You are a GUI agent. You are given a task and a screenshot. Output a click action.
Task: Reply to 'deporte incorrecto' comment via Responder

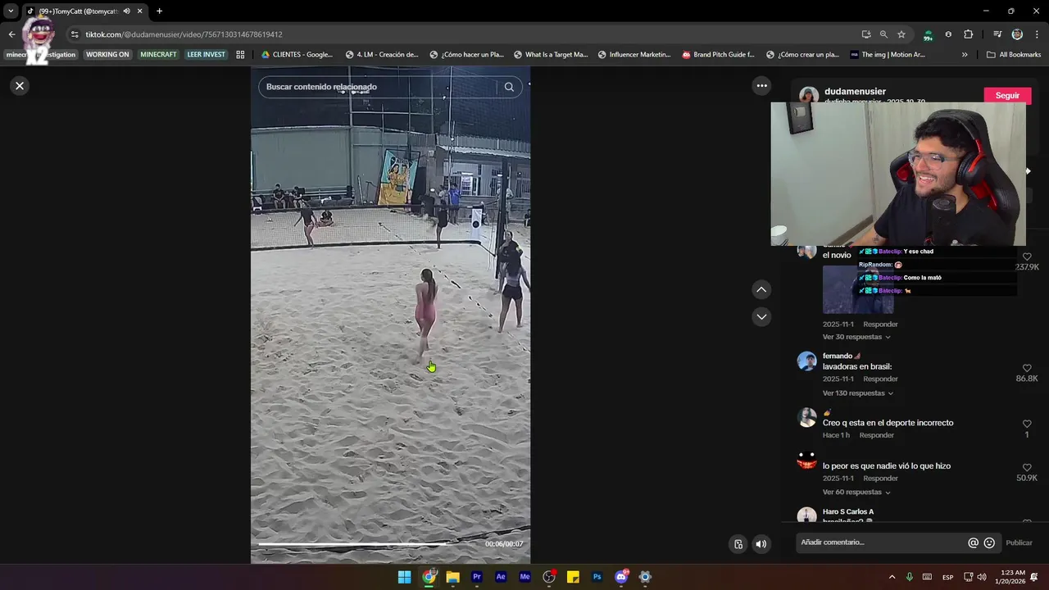876,435
